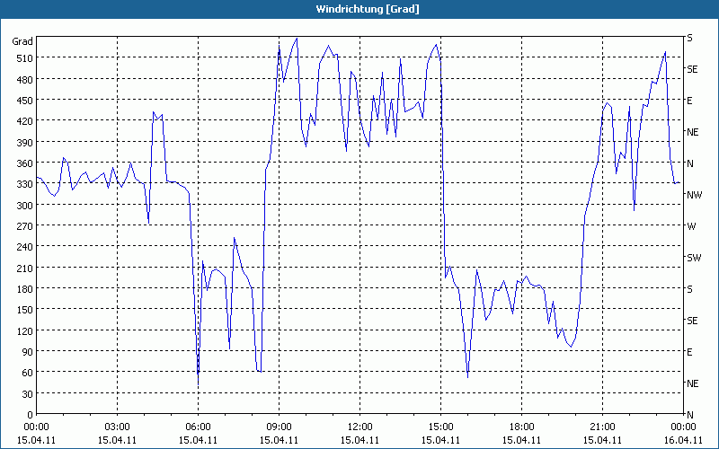Click the "Grad" unit label of the axis

(22, 41)
